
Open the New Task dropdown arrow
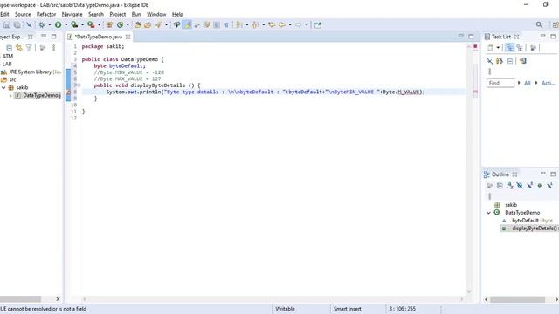tap(498, 48)
